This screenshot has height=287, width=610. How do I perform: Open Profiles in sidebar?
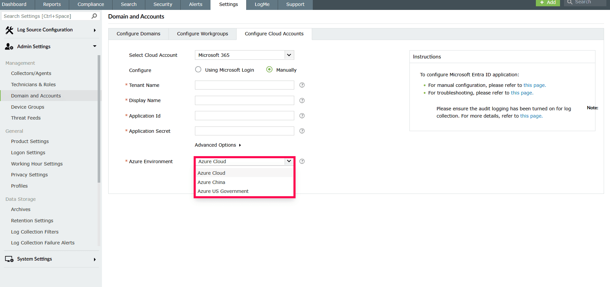[20, 186]
